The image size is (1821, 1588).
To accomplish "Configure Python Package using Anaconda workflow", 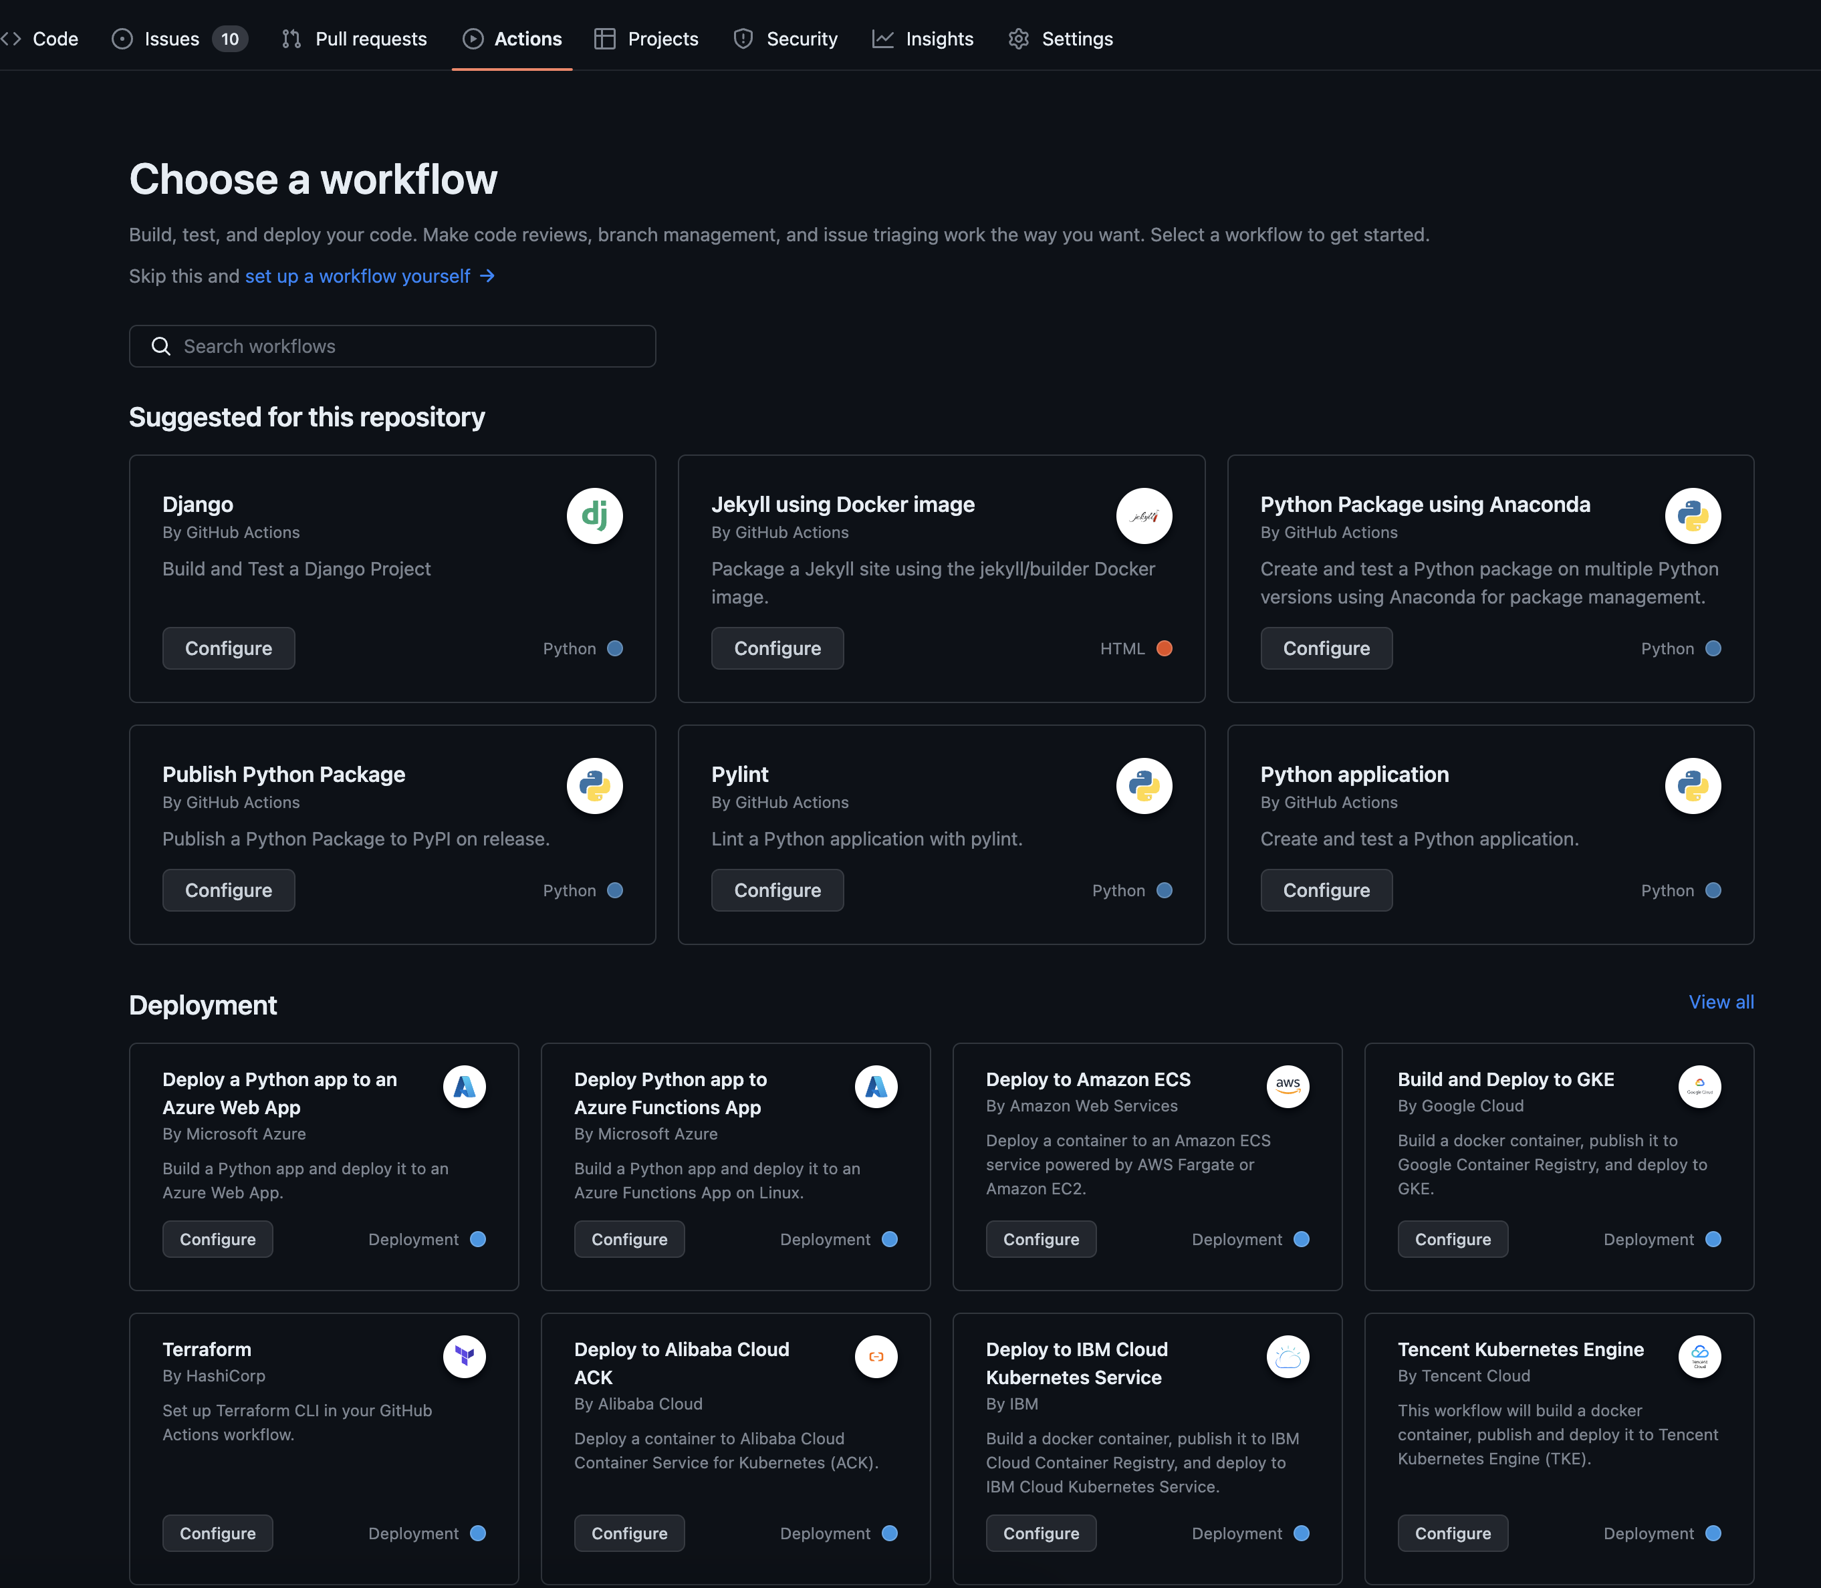I will (x=1326, y=649).
